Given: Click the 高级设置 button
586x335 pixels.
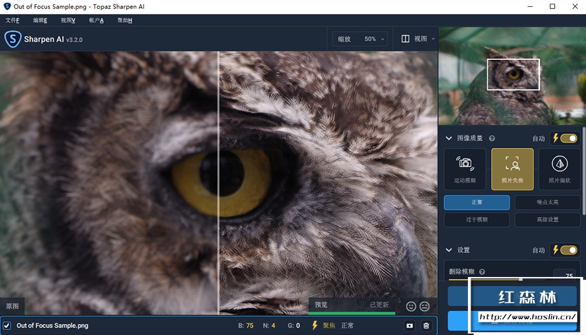Looking at the screenshot, I should (x=547, y=220).
